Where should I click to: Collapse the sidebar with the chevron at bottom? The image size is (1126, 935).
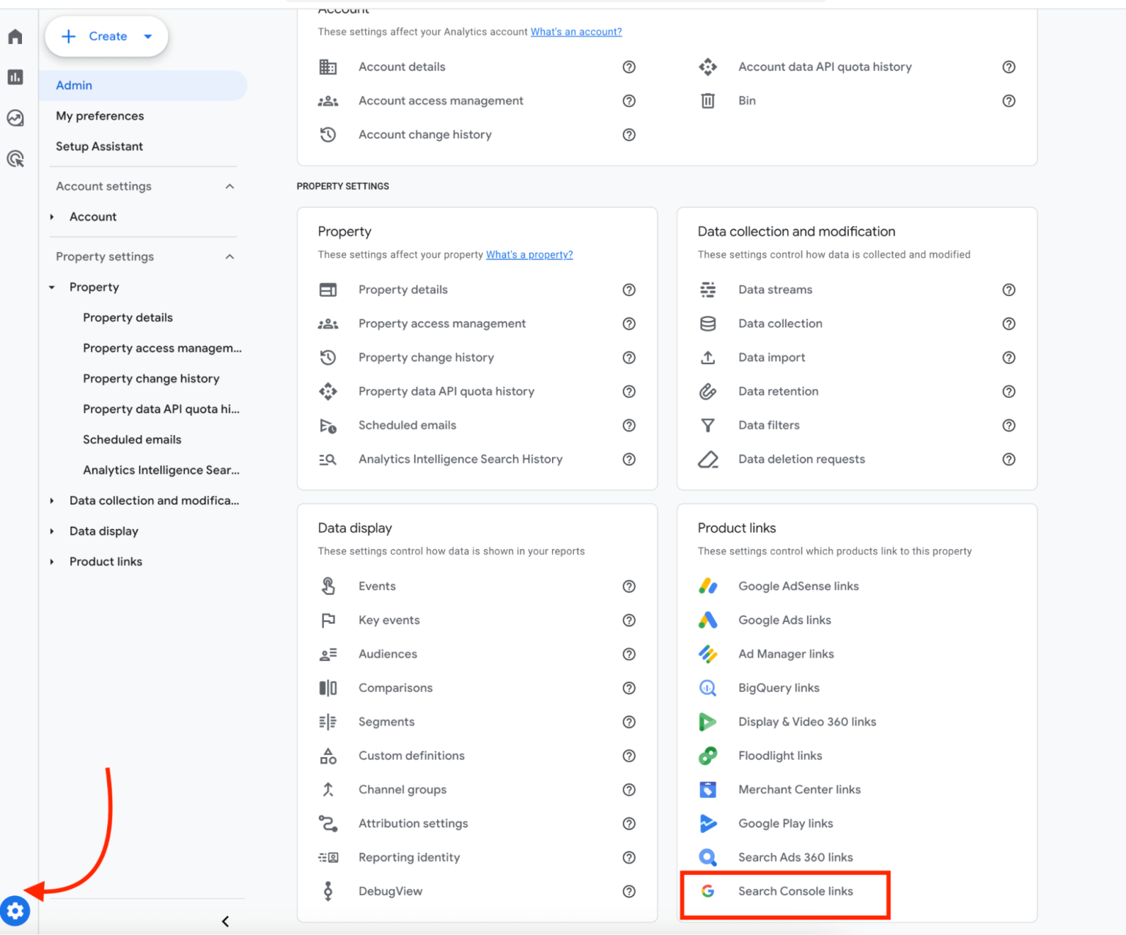click(225, 921)
